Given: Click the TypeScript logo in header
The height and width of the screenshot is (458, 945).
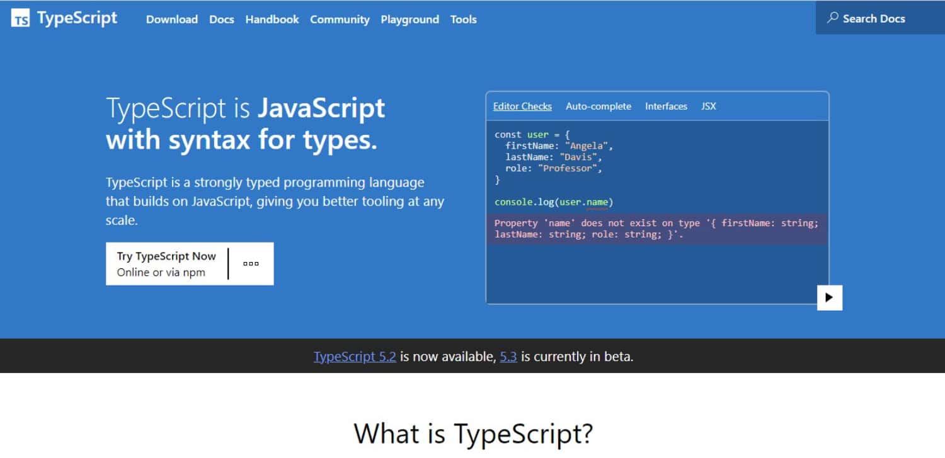Looking at the screenshot, I should pos(64,18).
